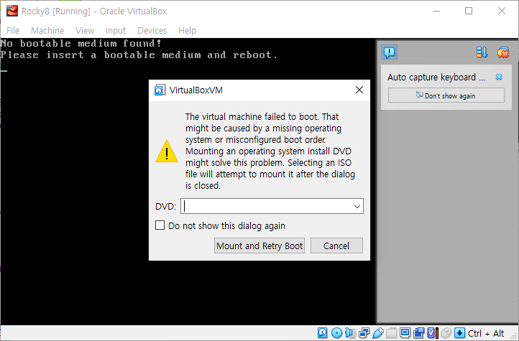Screen dimensions: 519x341
Task: Dismiss the Auto capture keyboard notification
Action: (x=499, y=77)
